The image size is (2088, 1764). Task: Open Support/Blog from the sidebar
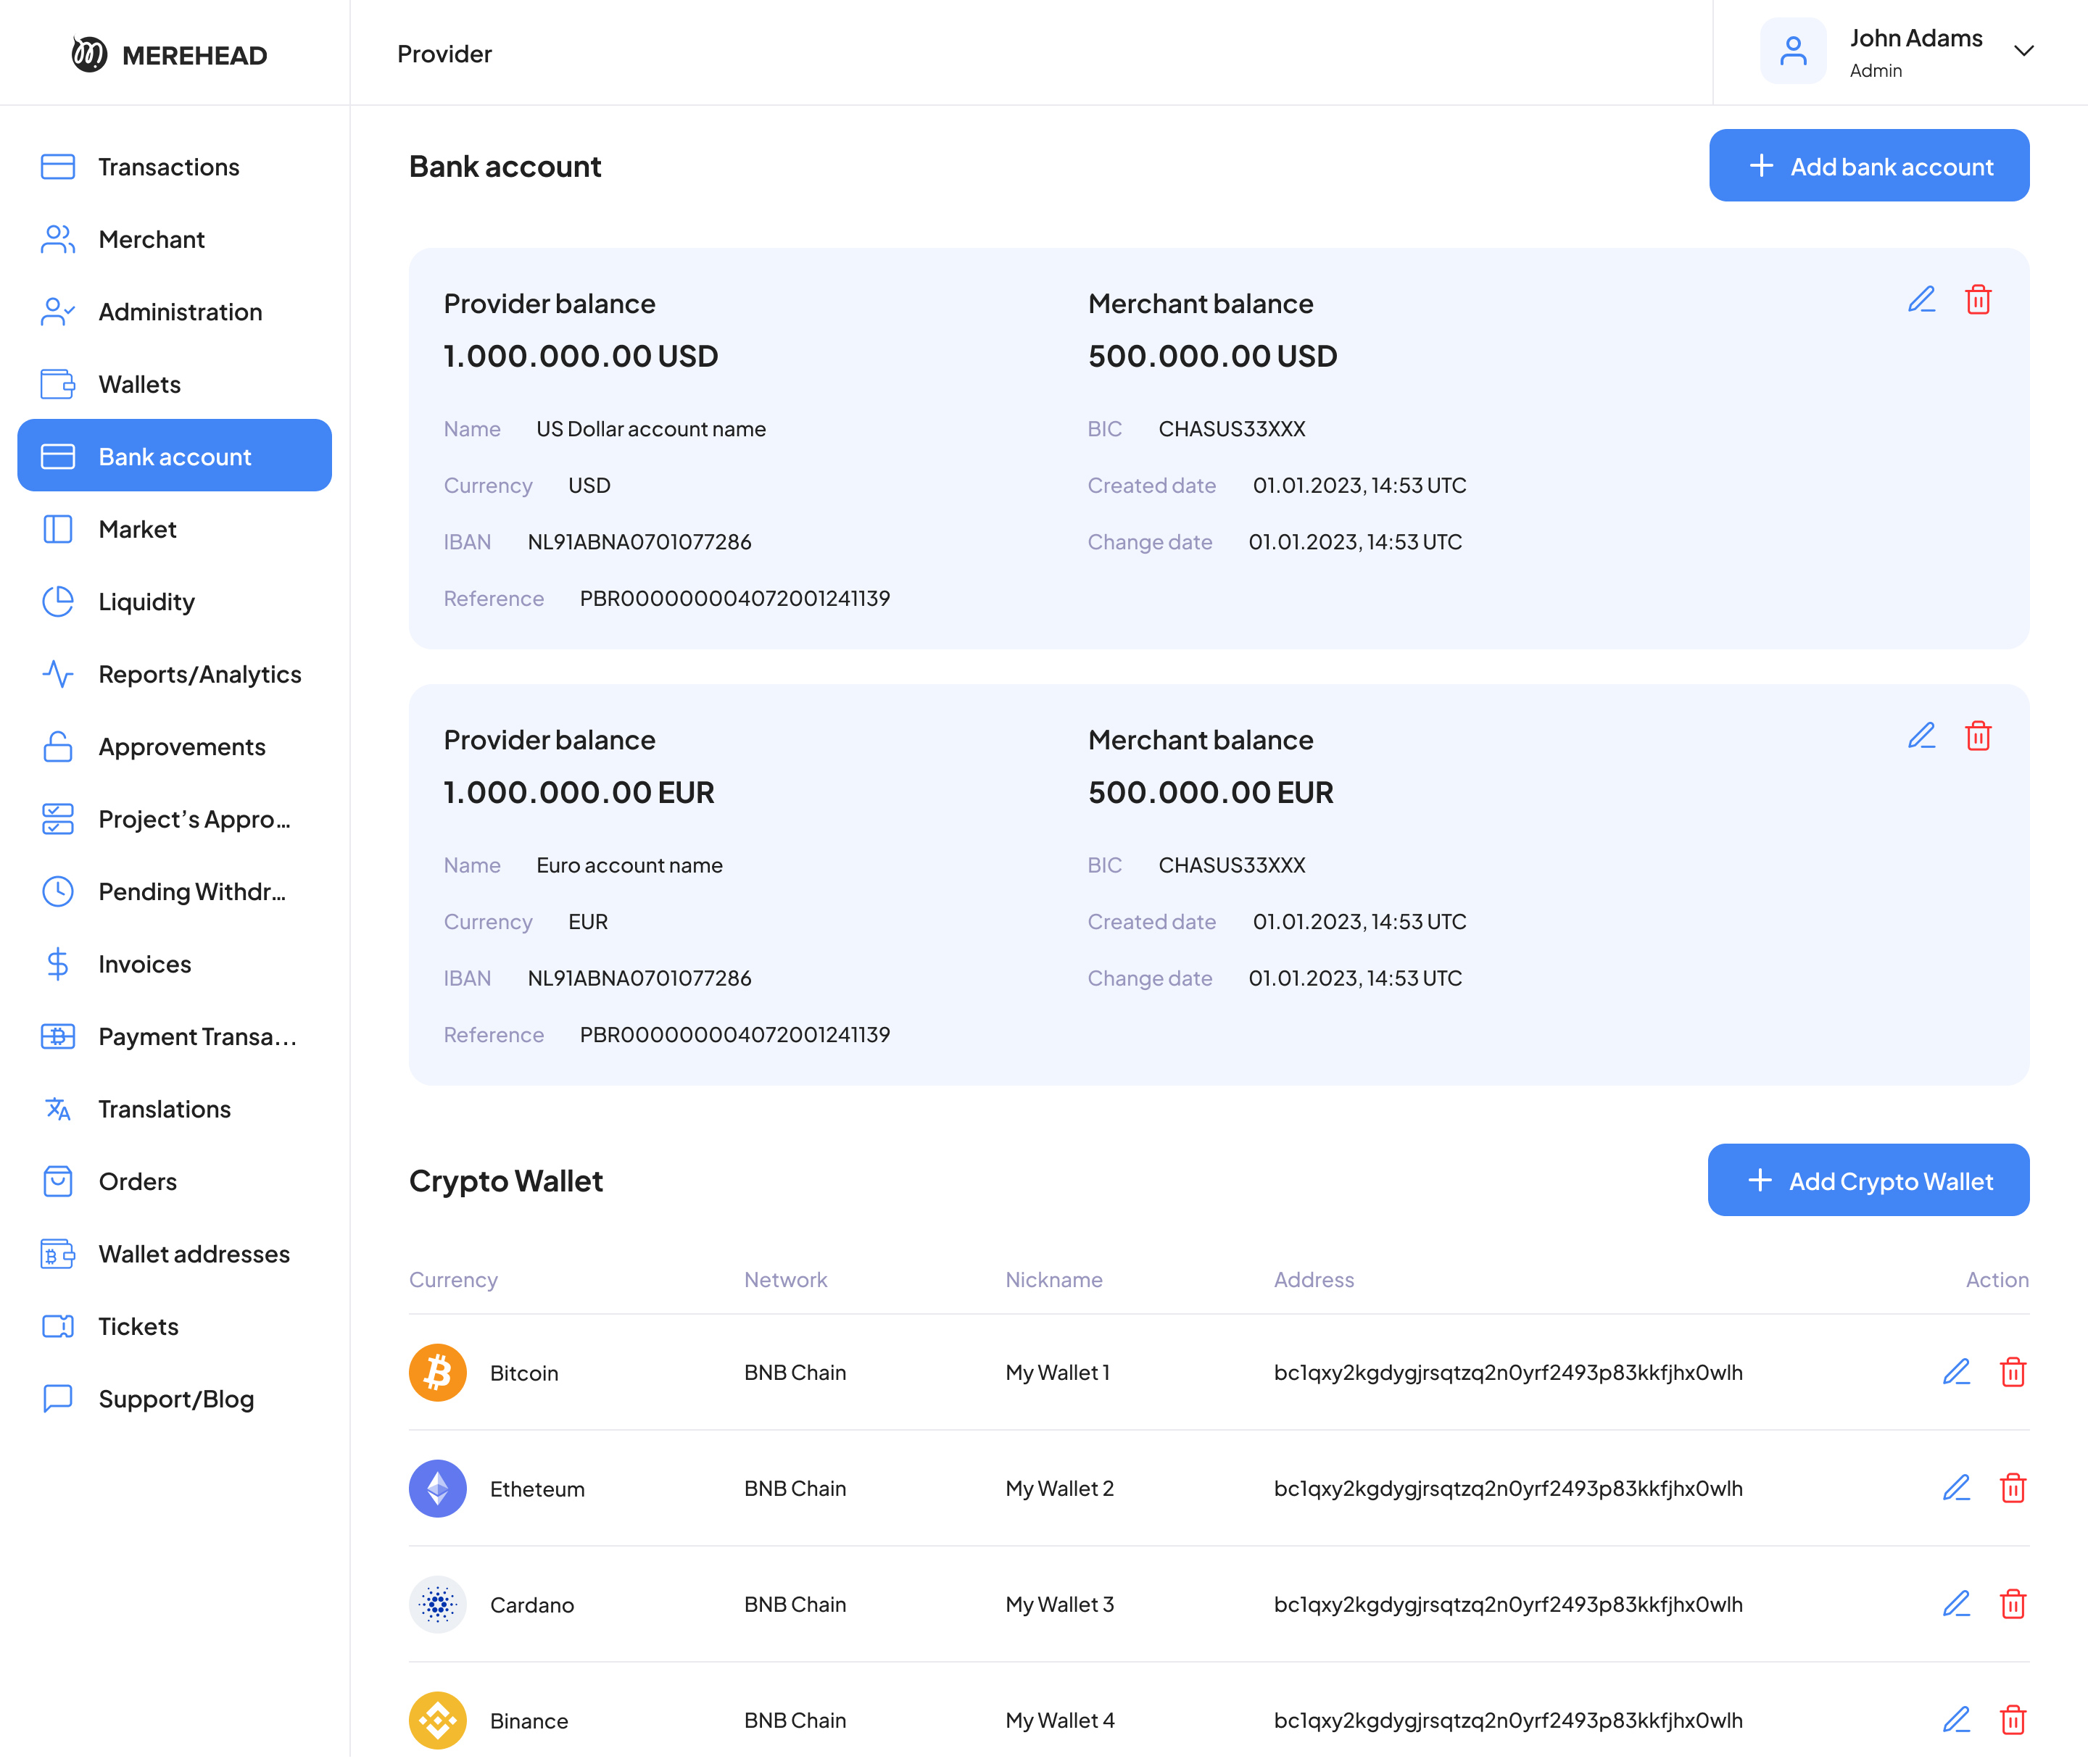coord(176,1399)
